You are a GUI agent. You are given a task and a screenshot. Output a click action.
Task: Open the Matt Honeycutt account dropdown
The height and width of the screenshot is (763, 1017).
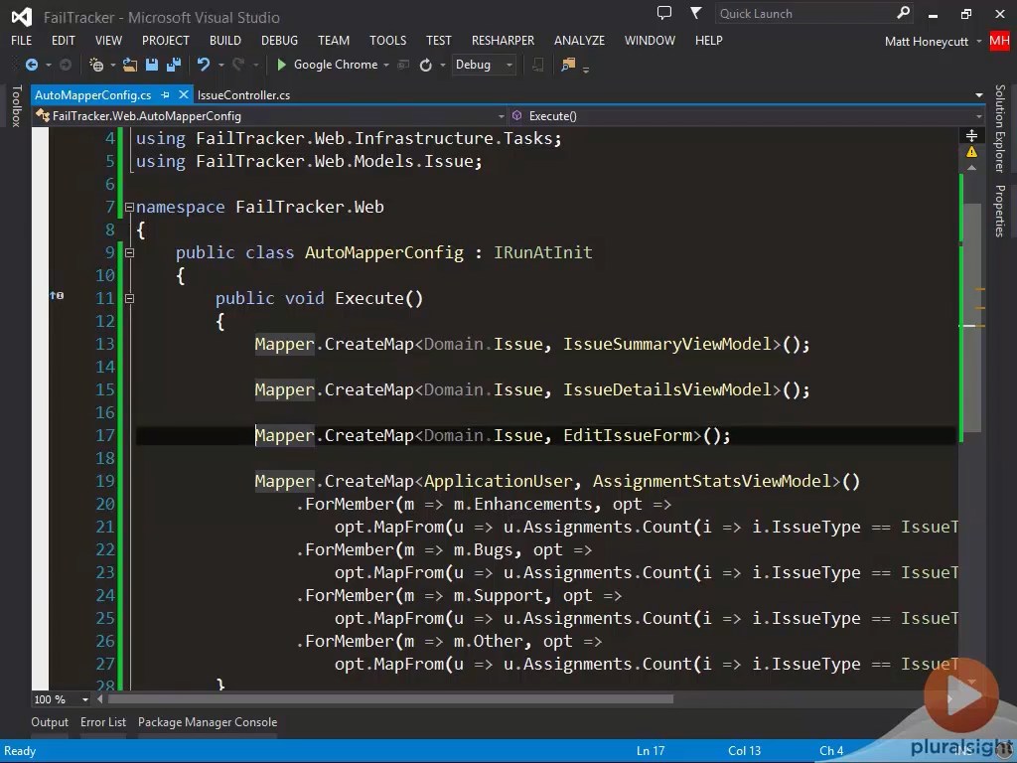pyautogui.click(x=978, y=42)
